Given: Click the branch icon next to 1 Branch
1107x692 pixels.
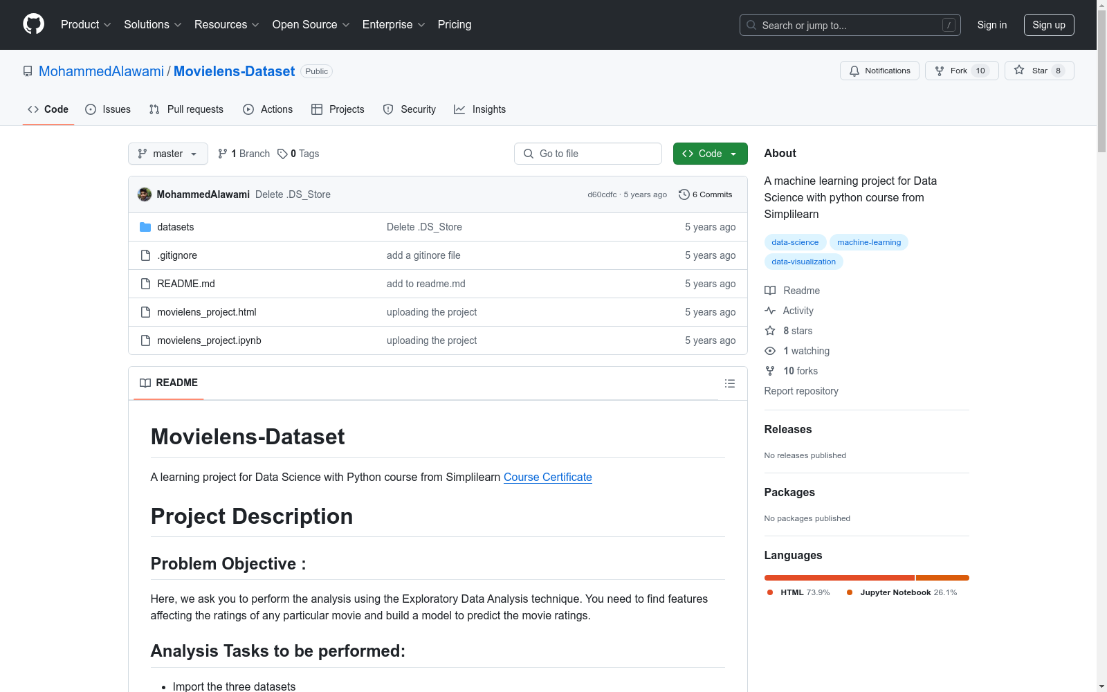Looking at the screenshot, I should 223,154.
